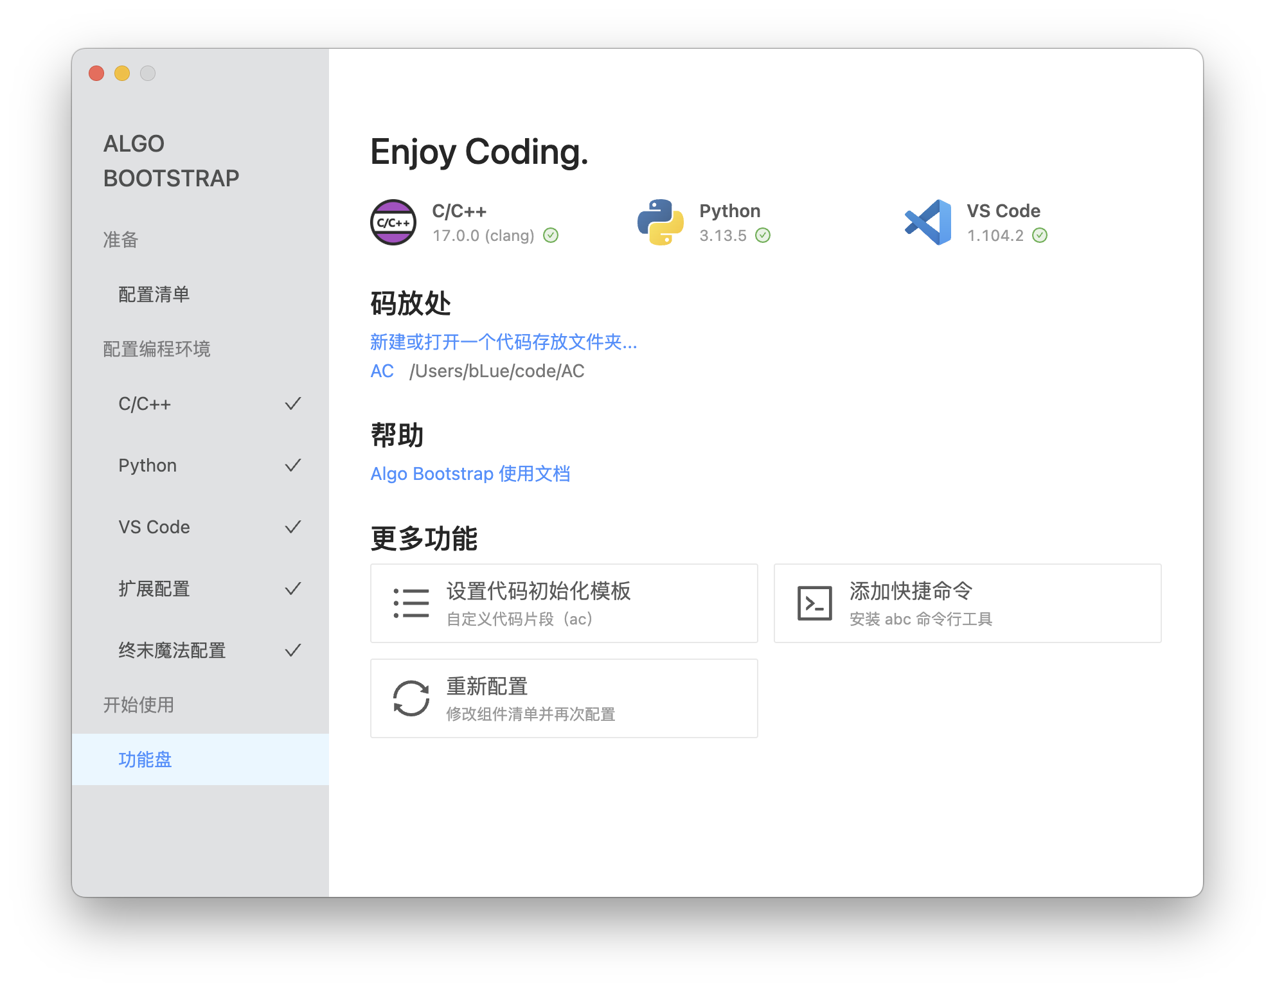Click the terminal icon on the shortcut command card

pos(814,603)
